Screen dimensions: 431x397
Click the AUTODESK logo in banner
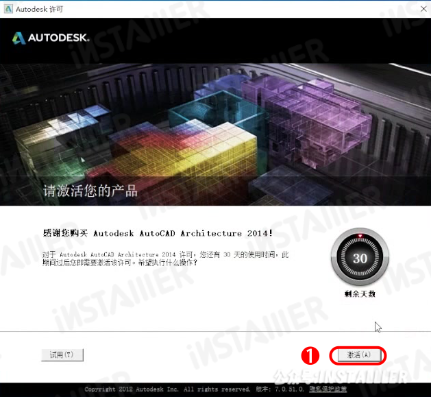(x=51, y=38)
